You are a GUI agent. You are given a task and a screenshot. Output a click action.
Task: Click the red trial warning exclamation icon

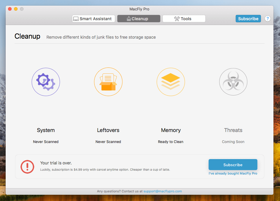click(27, 167)
